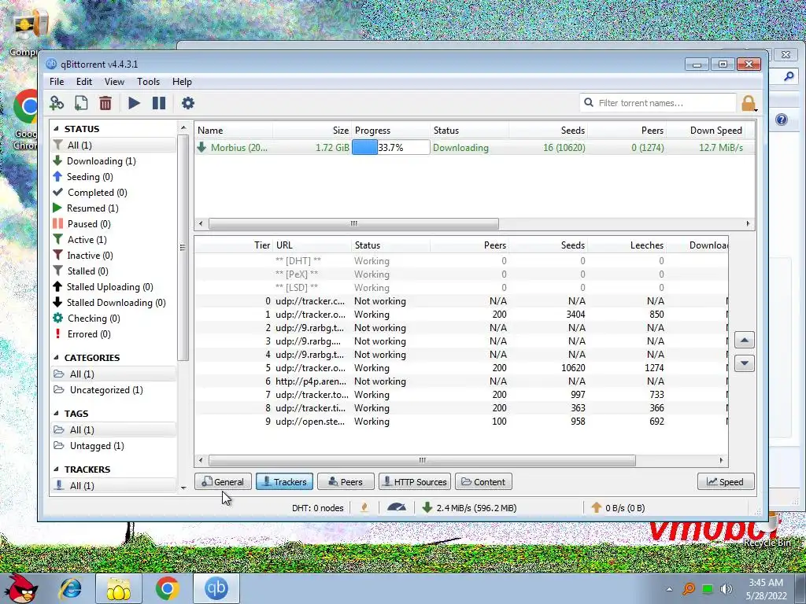Collapse the CATEGORIES section
Screen dimensions: 806x604
(x=56, y=358)
